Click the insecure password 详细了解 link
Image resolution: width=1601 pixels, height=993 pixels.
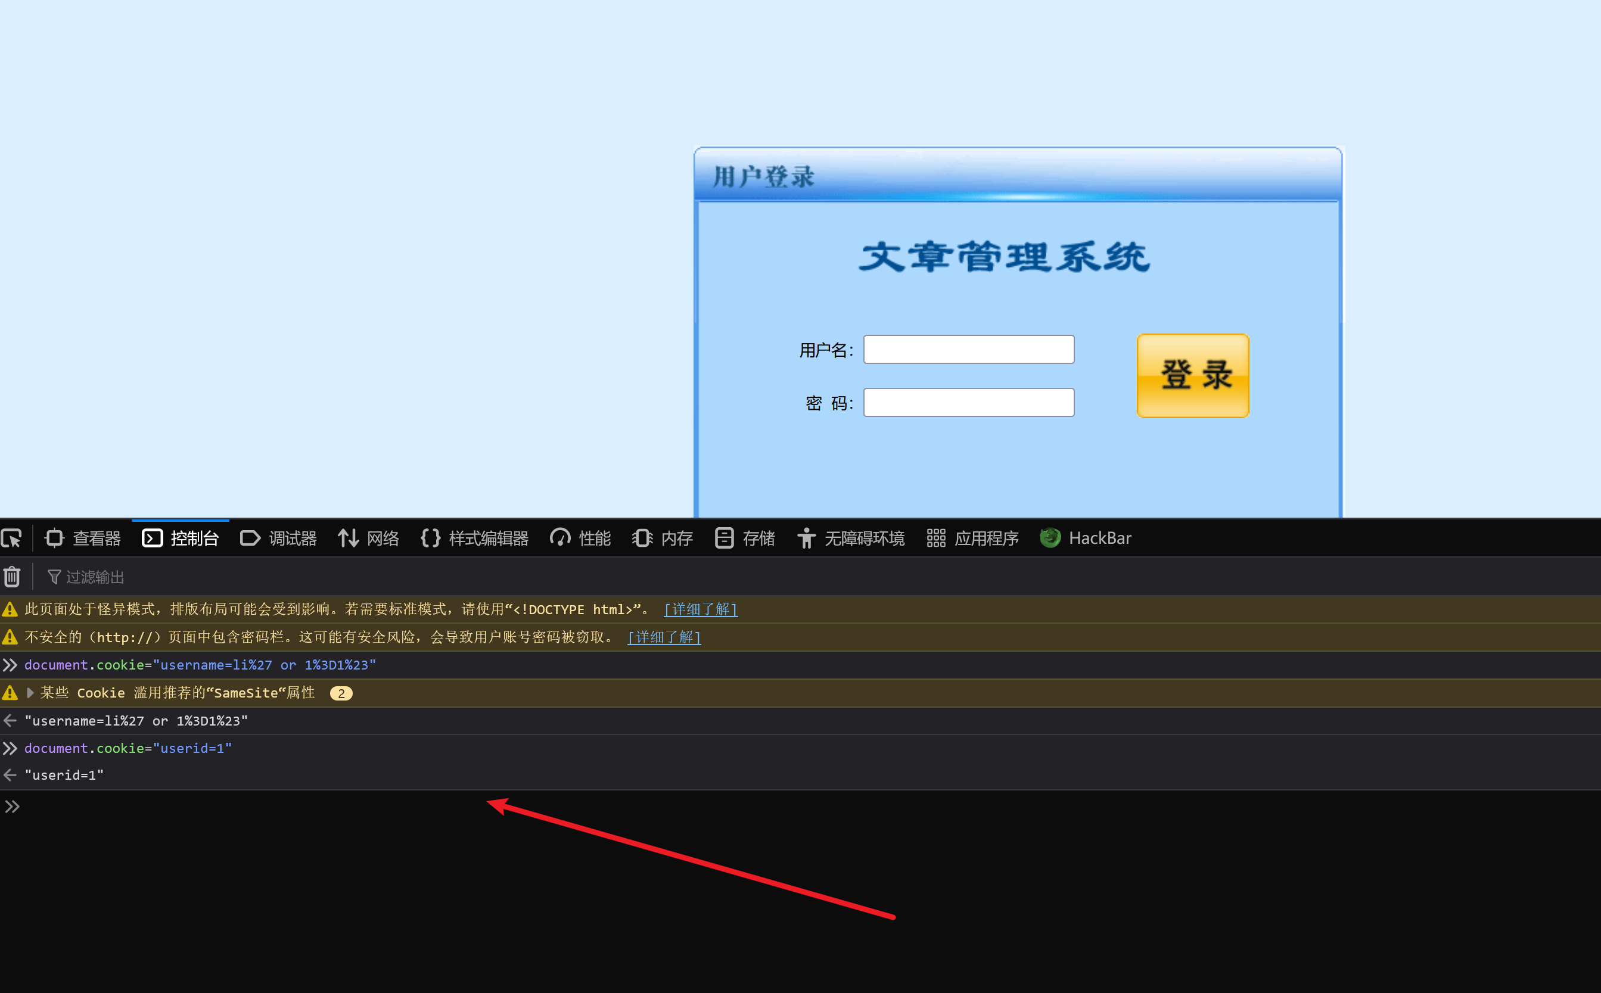pos(664,638)
